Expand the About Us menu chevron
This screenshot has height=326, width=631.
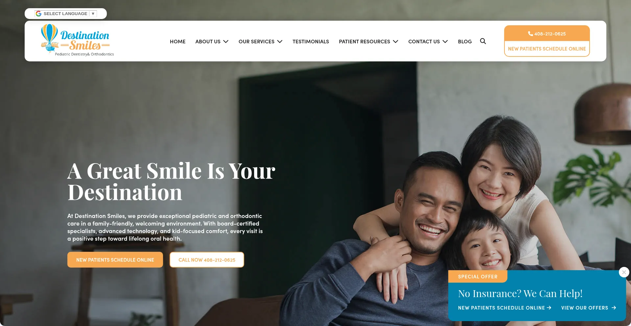coord(226,41)
